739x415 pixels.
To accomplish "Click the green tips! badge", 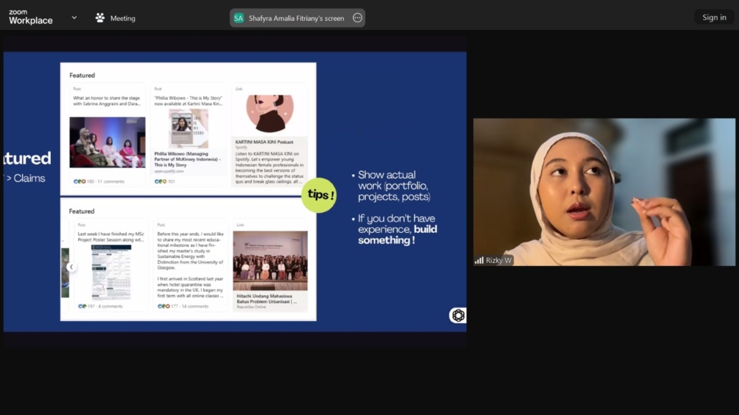I will 319,195.
